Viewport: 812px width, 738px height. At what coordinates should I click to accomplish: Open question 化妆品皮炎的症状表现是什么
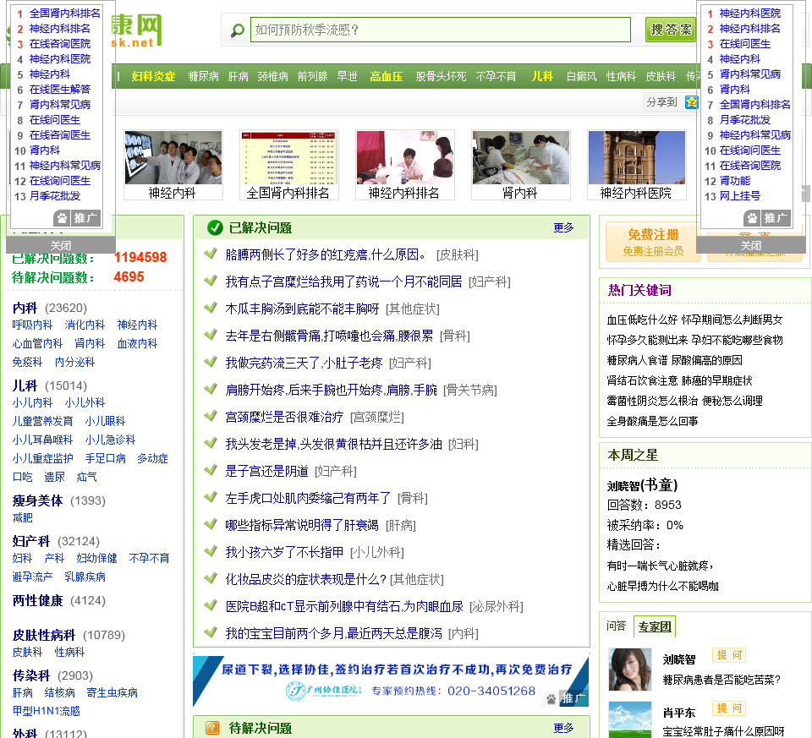click(x=305, y=579)
